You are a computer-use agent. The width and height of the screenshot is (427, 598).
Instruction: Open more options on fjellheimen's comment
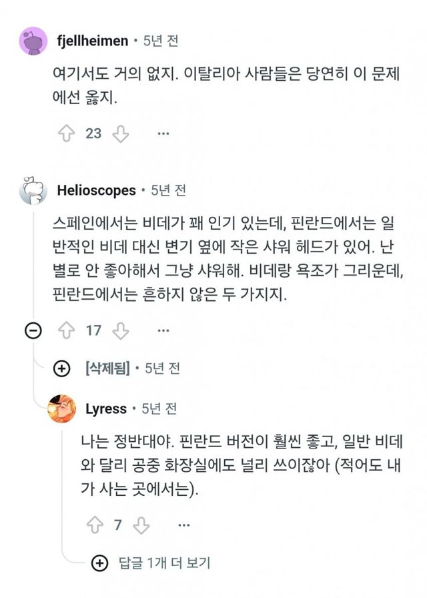coord(163,133)
